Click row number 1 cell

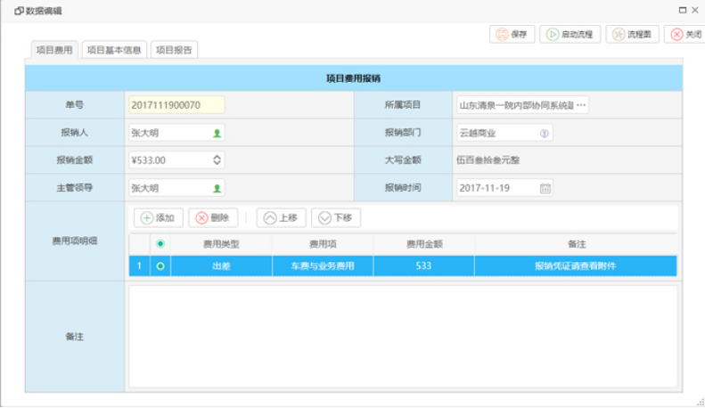coord(139,266)
